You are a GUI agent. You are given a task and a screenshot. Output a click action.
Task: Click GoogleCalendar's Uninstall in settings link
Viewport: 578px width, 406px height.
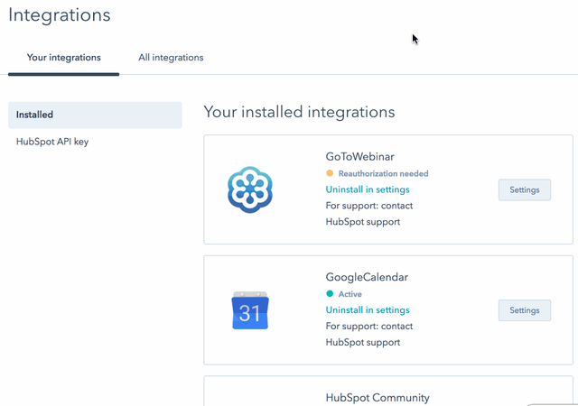368,309
